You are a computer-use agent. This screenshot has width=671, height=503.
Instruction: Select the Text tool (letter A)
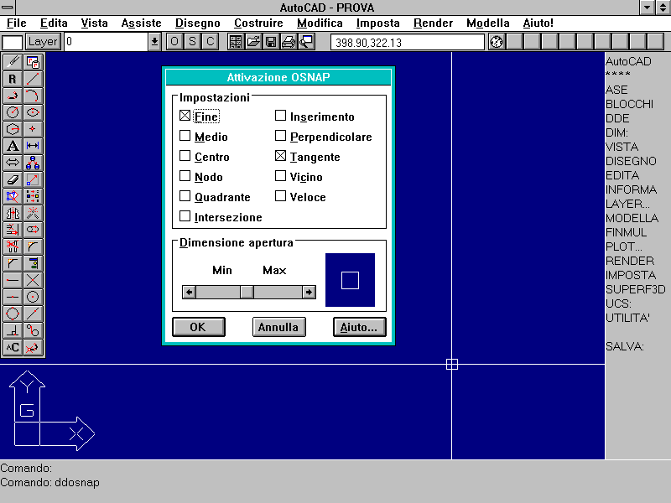[x=13, y=146]
